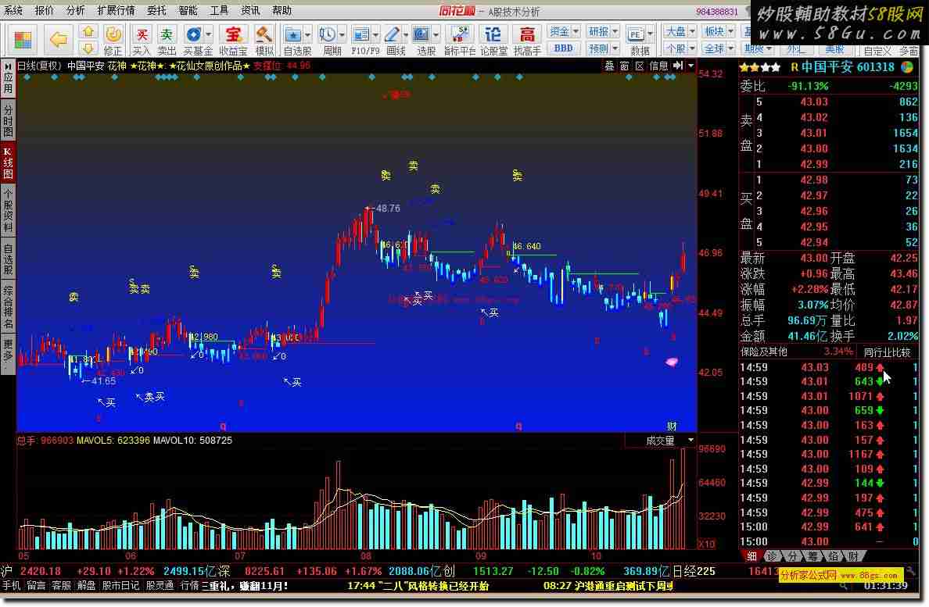Click the down arrow toolbar icon

point(88,48)
